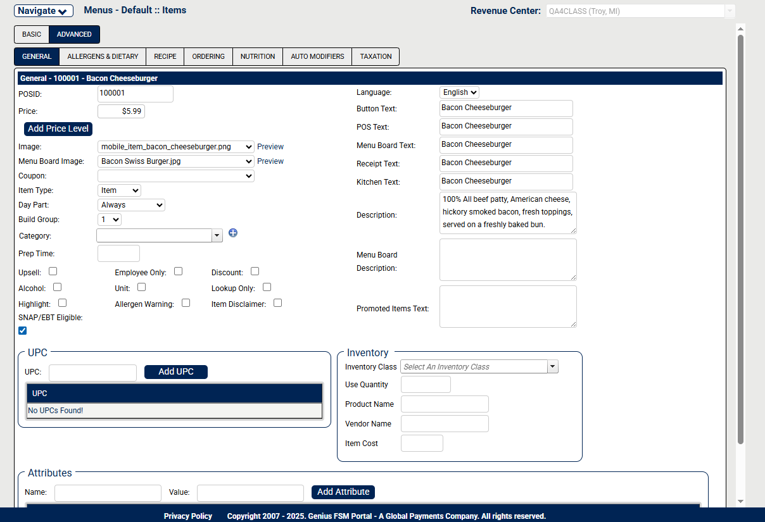765x522 pixels.
Task: Check the Allergen Warning checkbox
Action: click(186, 303)
